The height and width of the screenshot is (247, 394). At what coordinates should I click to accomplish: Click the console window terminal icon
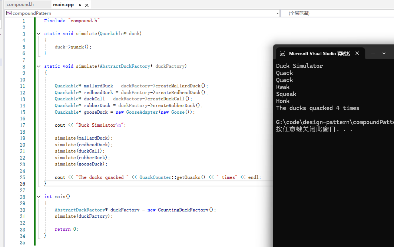tap(282, 53)
